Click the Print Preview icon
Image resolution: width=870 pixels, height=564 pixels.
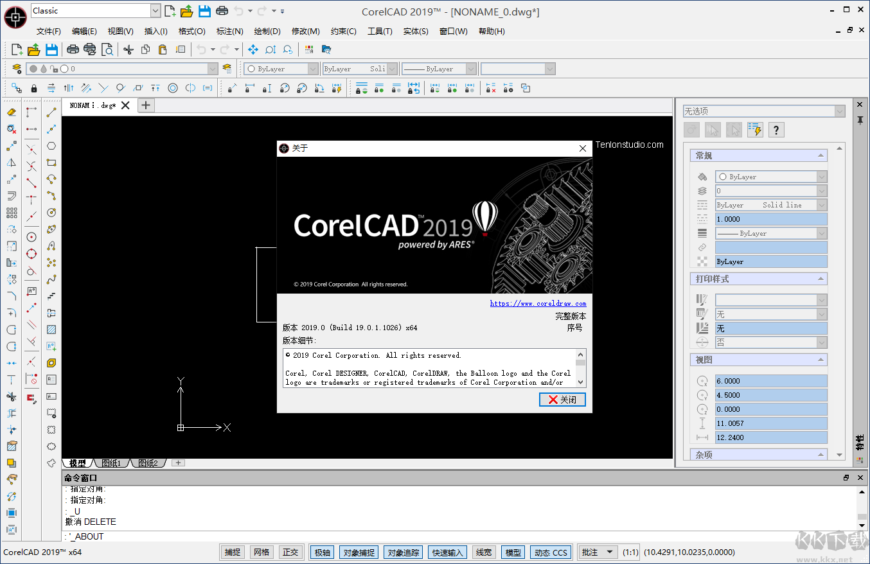coord(107,49)
